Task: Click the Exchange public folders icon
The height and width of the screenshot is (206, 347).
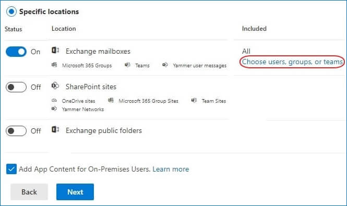Action: click(x=55, y=129)
